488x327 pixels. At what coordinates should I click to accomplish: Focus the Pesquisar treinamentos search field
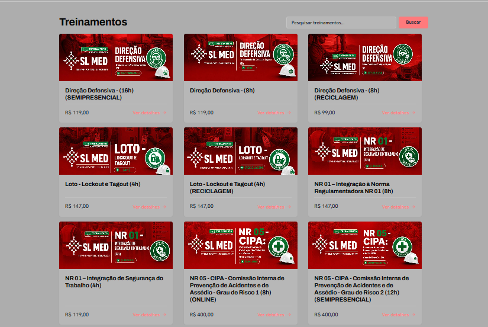[x=341, y=23]
